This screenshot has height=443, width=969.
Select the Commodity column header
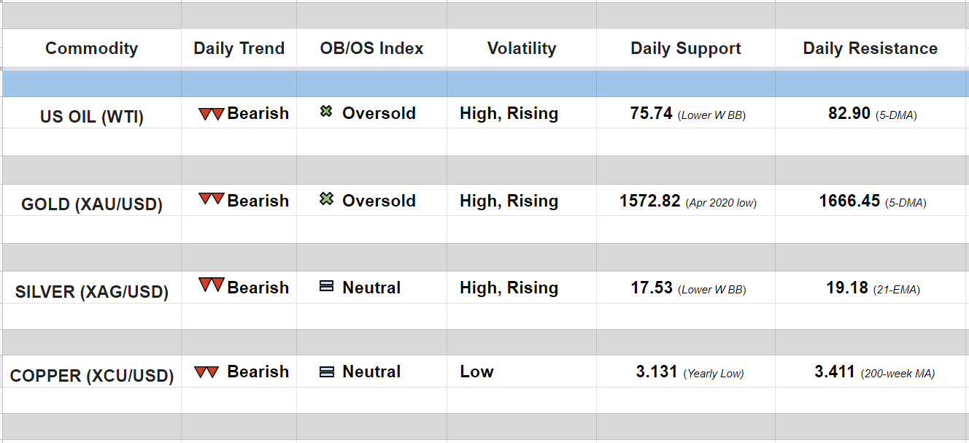coord(91,49)
